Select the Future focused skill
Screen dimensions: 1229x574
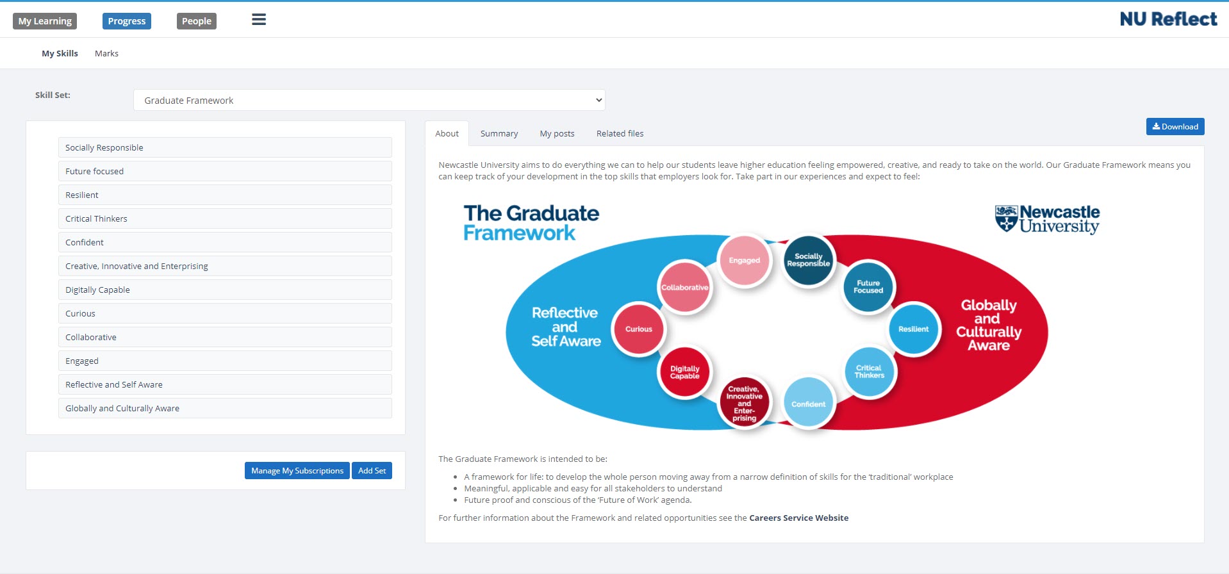tap(225, 171)
